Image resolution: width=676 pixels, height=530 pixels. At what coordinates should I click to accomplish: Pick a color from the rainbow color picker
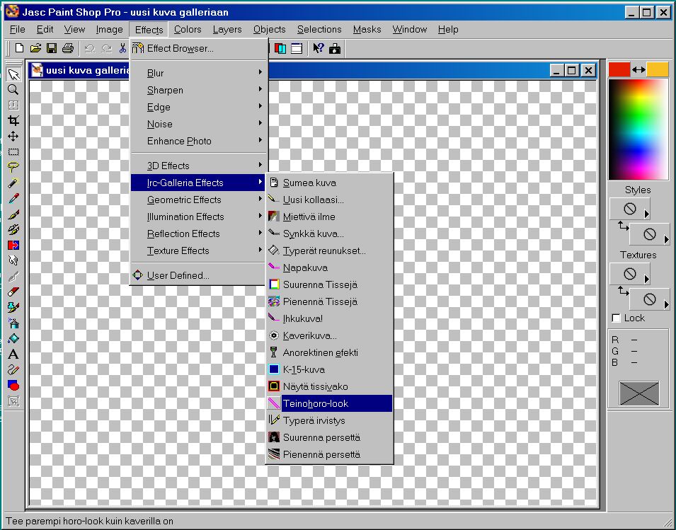click(x=638, y=129)
